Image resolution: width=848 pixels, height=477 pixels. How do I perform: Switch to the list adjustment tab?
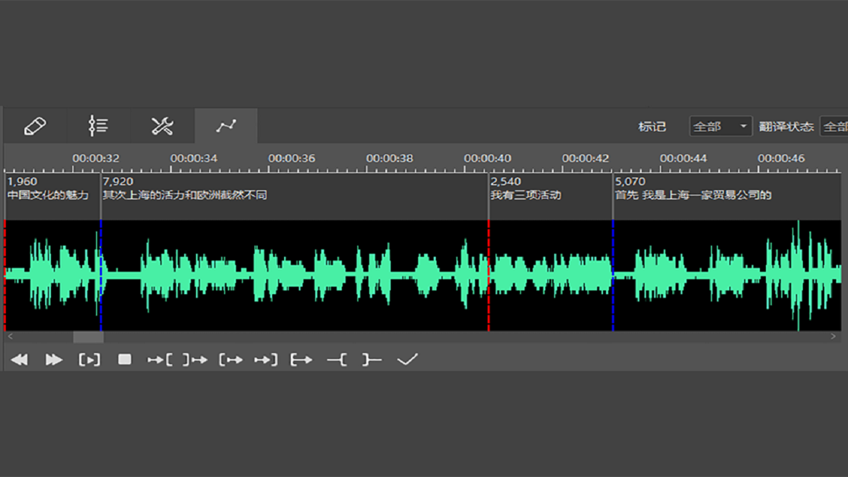tap(99, 126)
